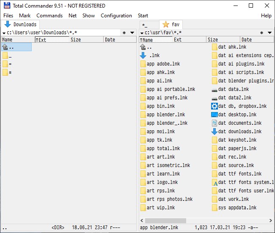Click left panel directory hotlist asterisk
275x233 pixels.
(x=124, y=33)
